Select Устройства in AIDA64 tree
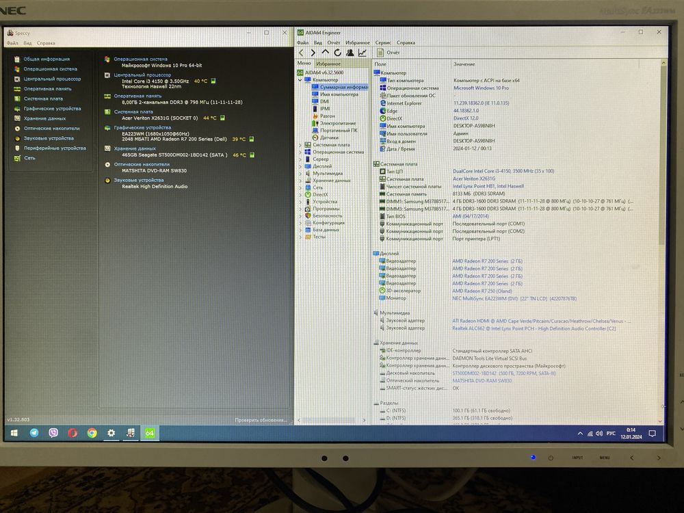Image resolution: width=684 pixels, height=513 pixels. (321, 202)
